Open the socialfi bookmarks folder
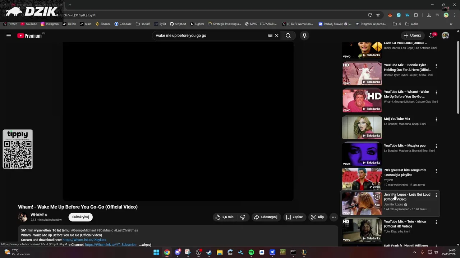 [143, 24]
